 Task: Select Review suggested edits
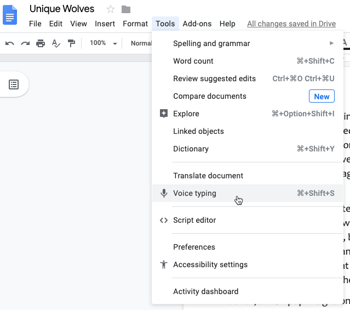248,78
